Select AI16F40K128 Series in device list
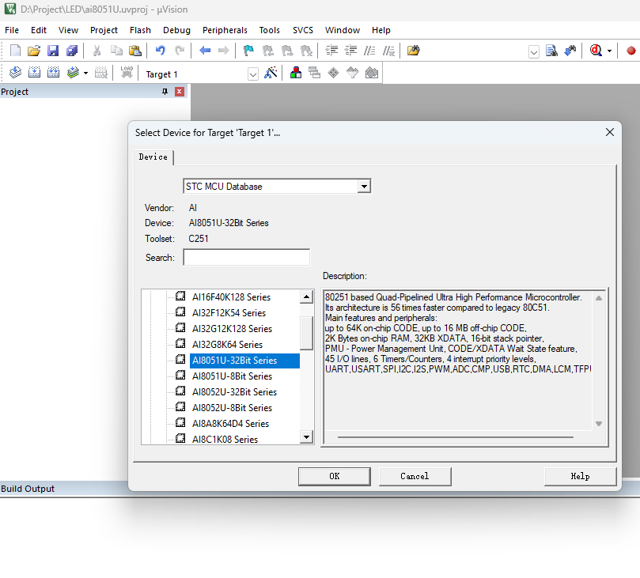Viewport: 640px width, 578px height. click(x=231, y=297)
